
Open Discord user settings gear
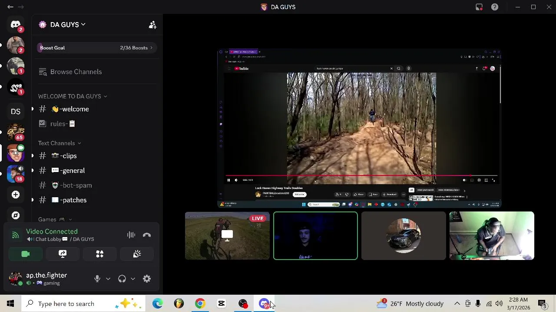tap(147, 279)
